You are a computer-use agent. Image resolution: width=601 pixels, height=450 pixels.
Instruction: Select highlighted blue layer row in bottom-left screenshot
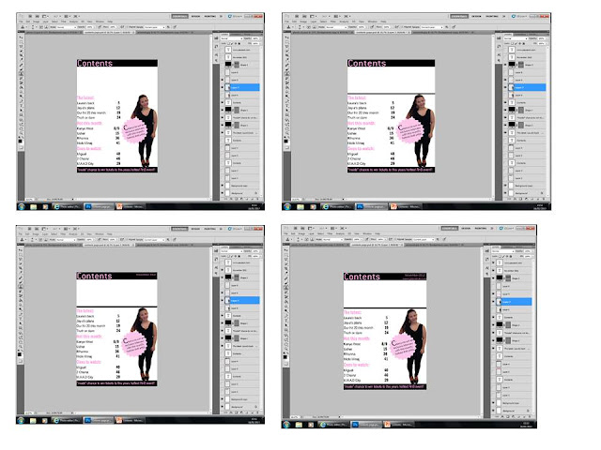pyautogui.click(x=242, y=301)
